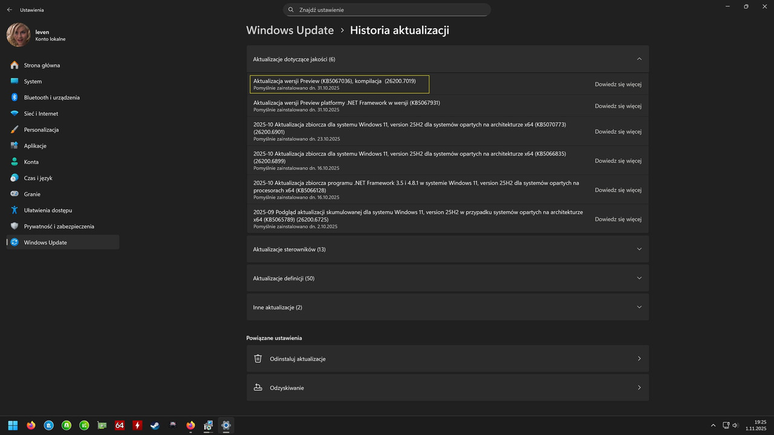
Task: Show hidden system tray icons
Action: [x=713, y=425]
